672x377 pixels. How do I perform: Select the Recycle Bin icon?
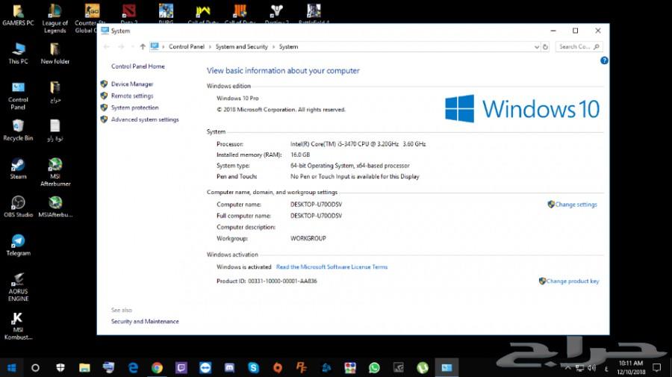pyautogui.click(x=18, y=130)
